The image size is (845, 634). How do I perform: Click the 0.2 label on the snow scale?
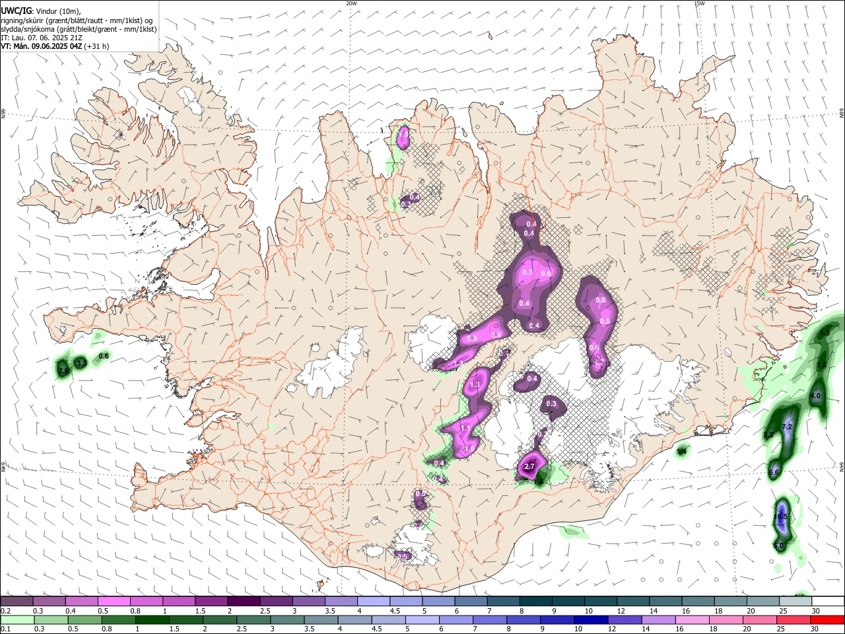point(5,611)
